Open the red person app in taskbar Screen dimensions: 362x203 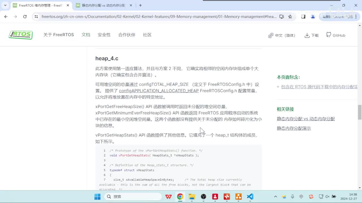[215, 197]
